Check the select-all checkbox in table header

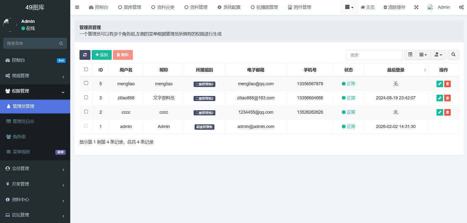pyautogui.click(x=86, y=69)
